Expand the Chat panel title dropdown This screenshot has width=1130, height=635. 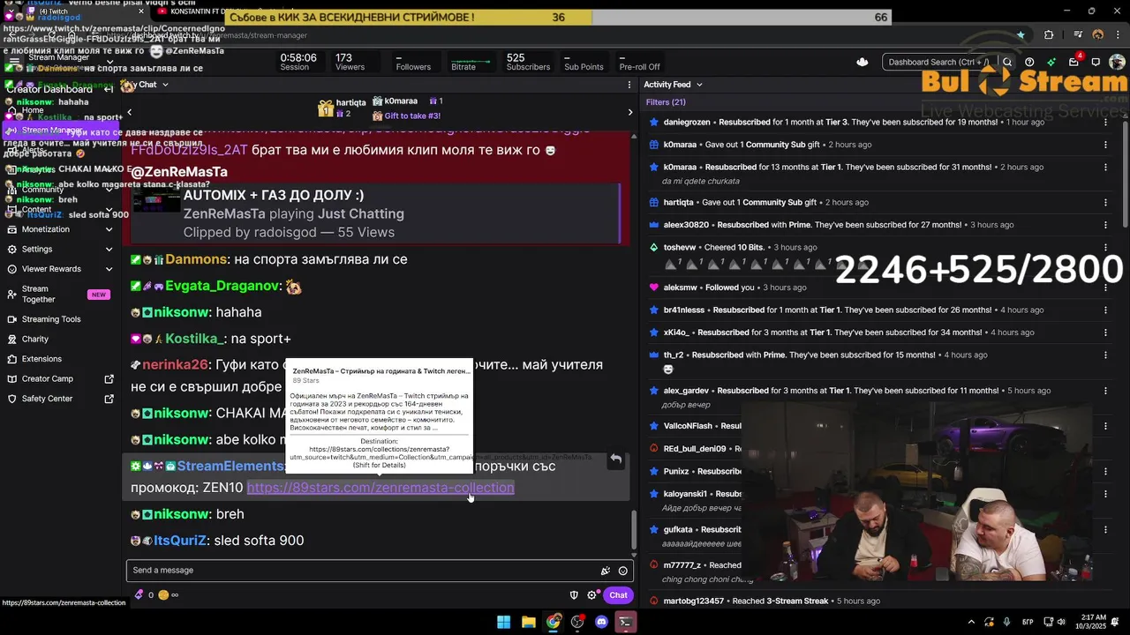click(x=165, y=85)
